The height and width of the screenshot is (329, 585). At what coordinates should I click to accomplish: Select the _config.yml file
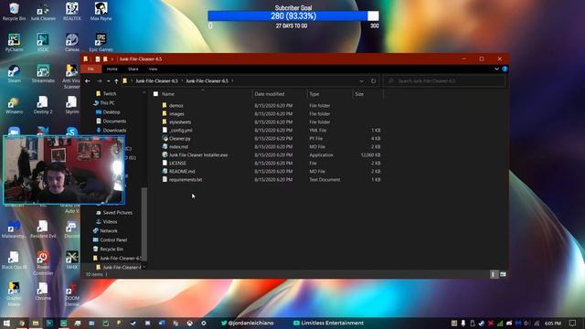[x=181, y=130]
